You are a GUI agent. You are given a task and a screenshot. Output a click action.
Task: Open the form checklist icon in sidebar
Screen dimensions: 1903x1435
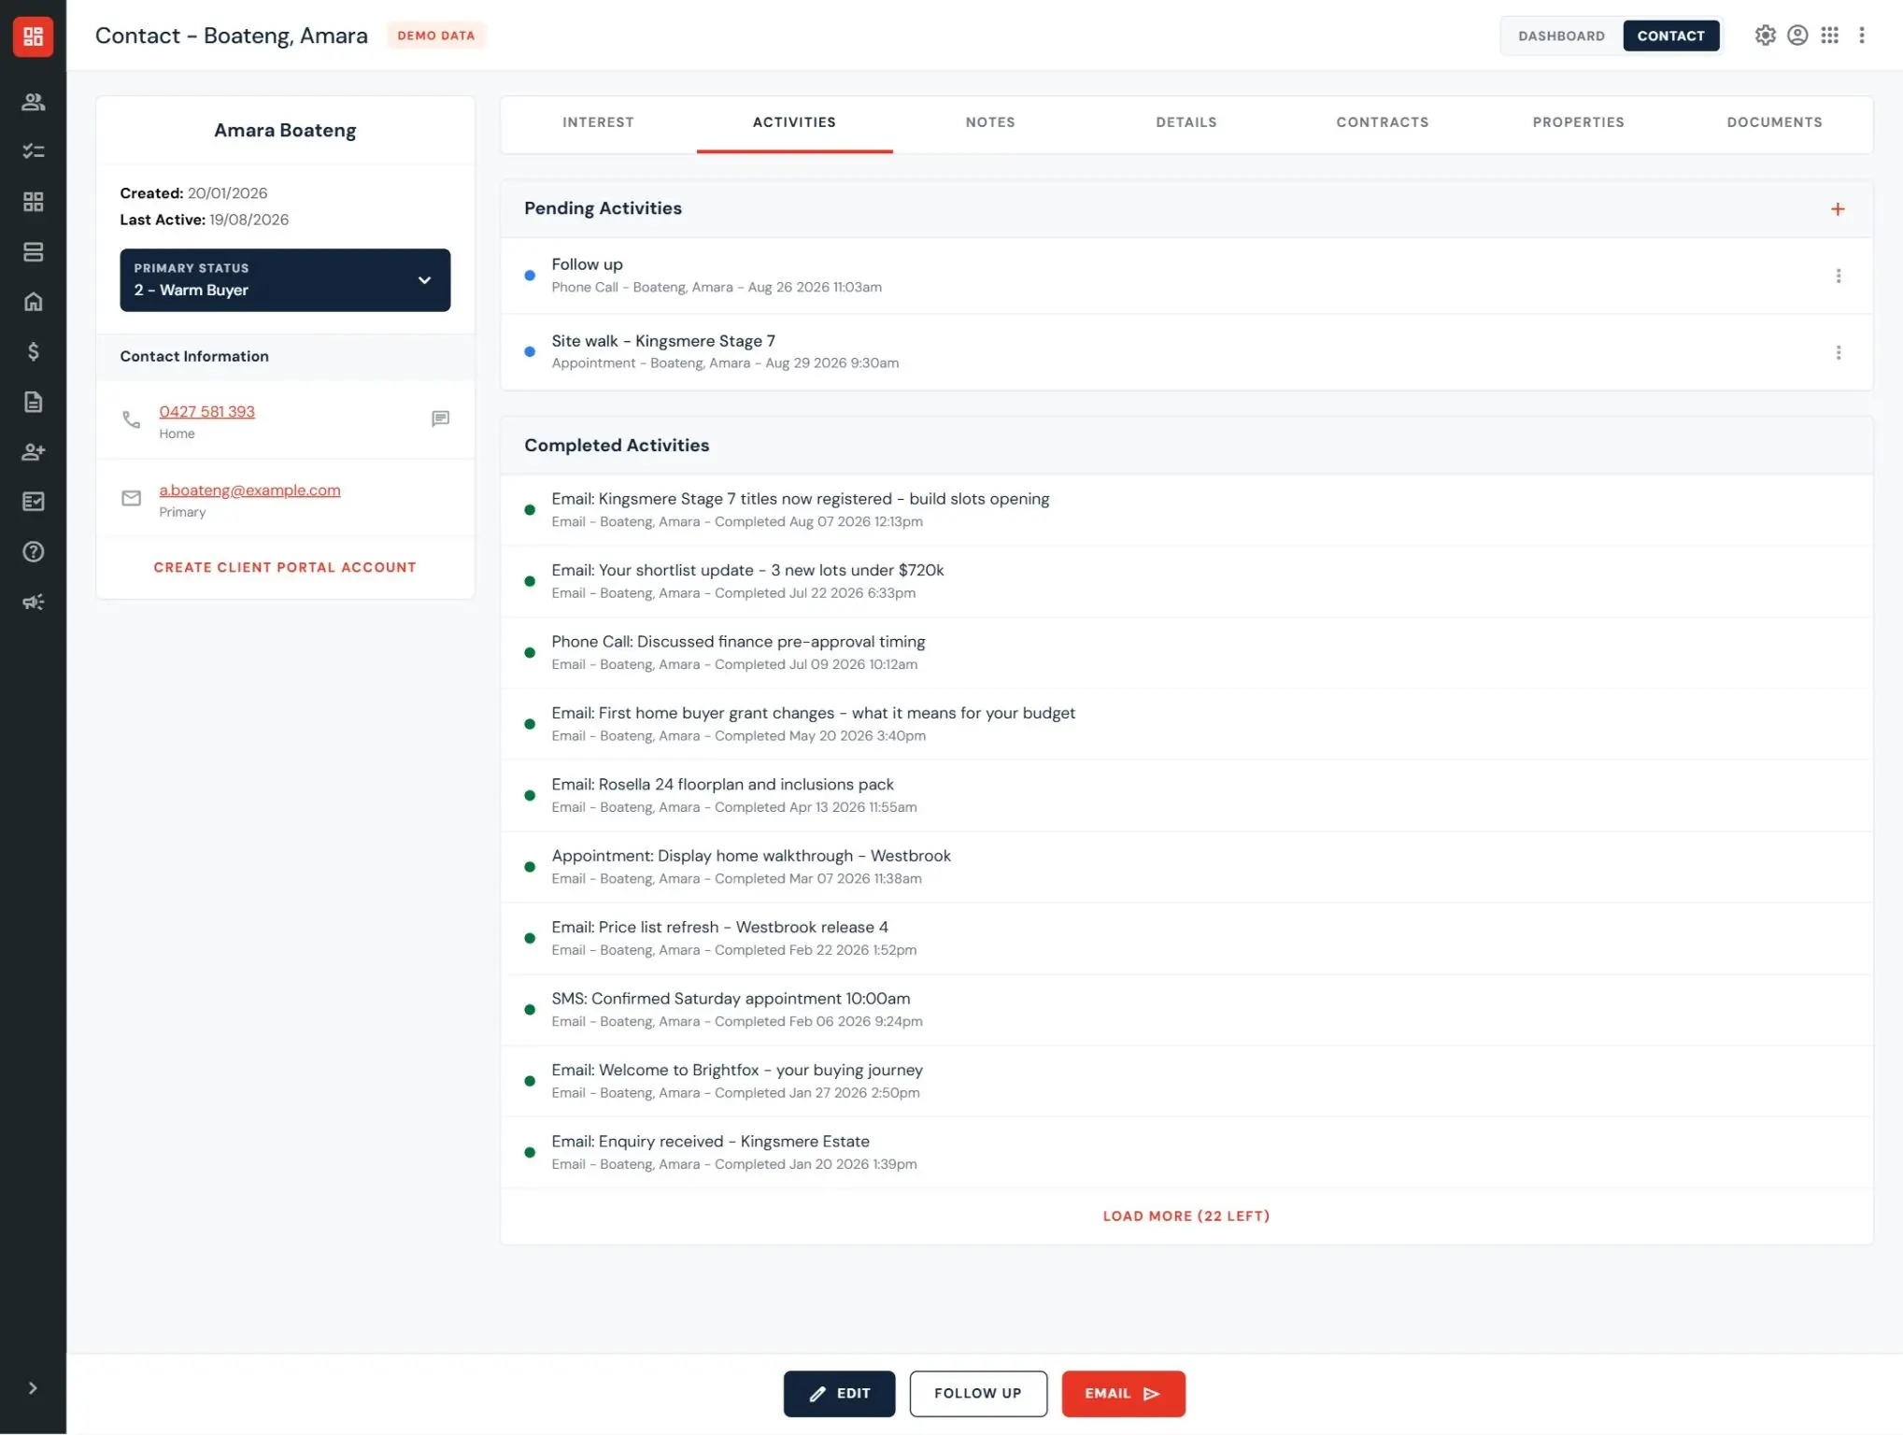(x=33, y=502)
